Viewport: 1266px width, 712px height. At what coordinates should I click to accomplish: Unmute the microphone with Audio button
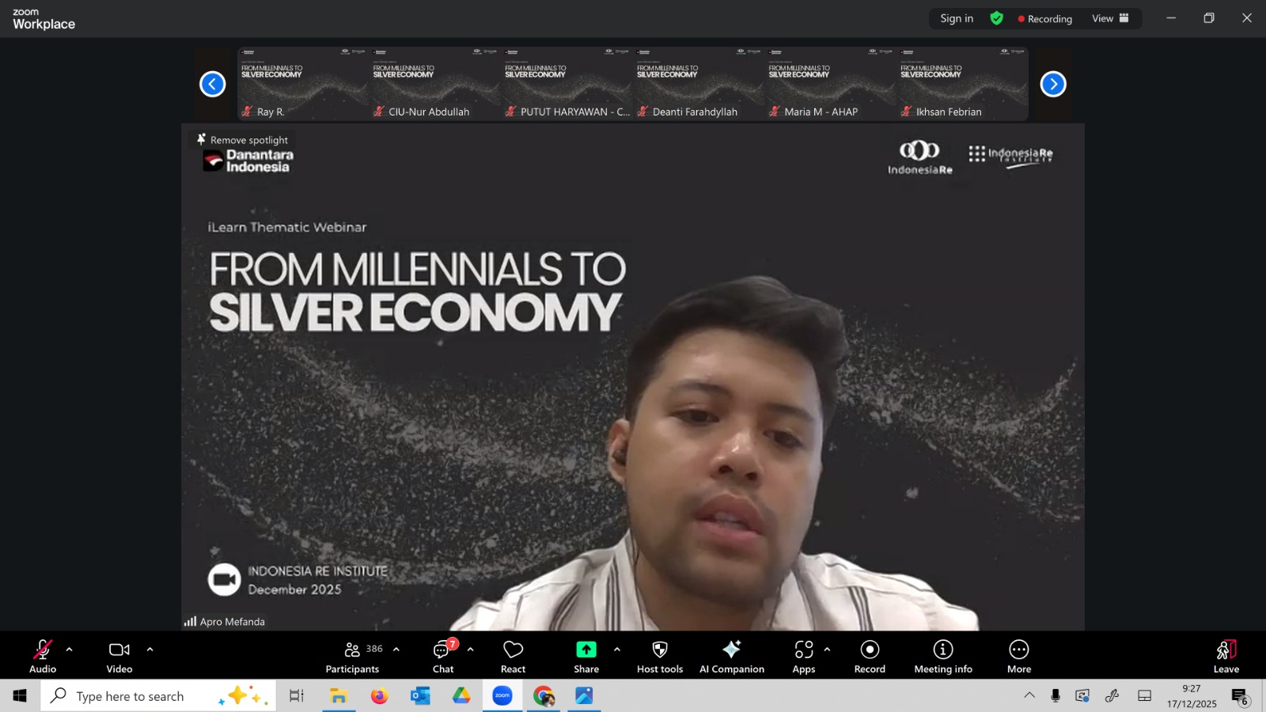pos(43,657)
